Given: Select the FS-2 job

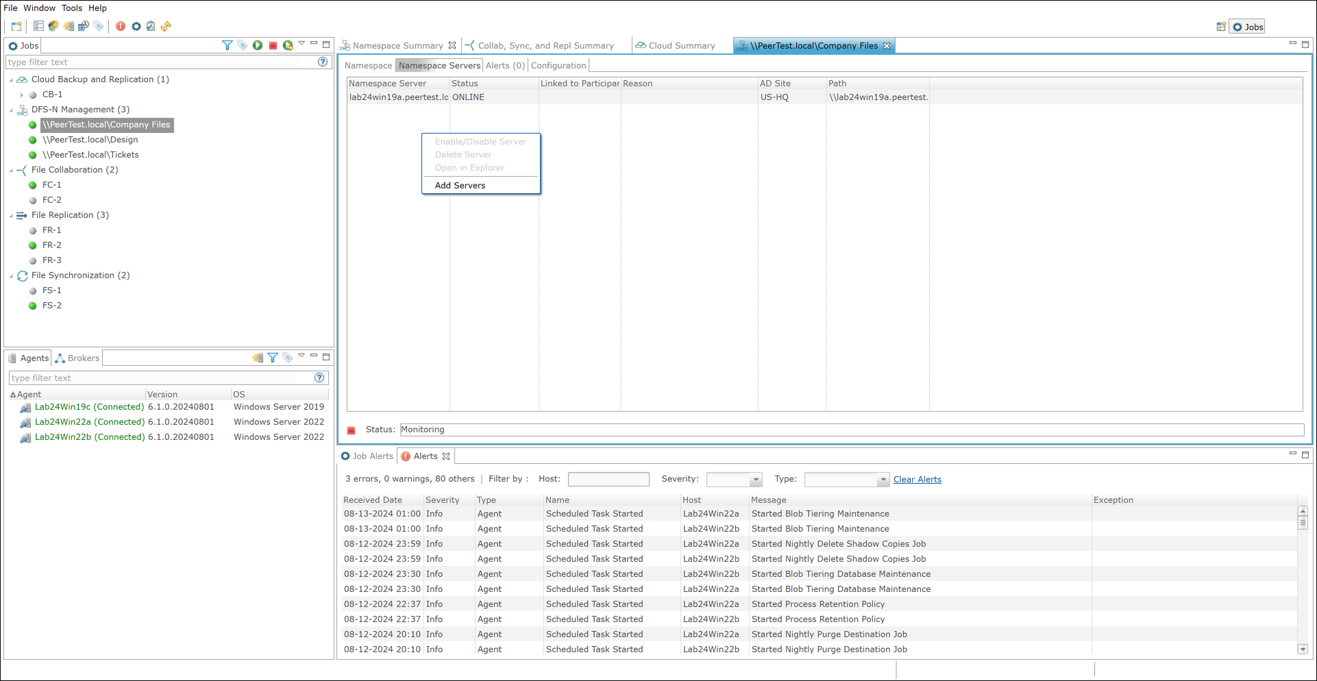Looking at the screenshot, I should 51,306.
